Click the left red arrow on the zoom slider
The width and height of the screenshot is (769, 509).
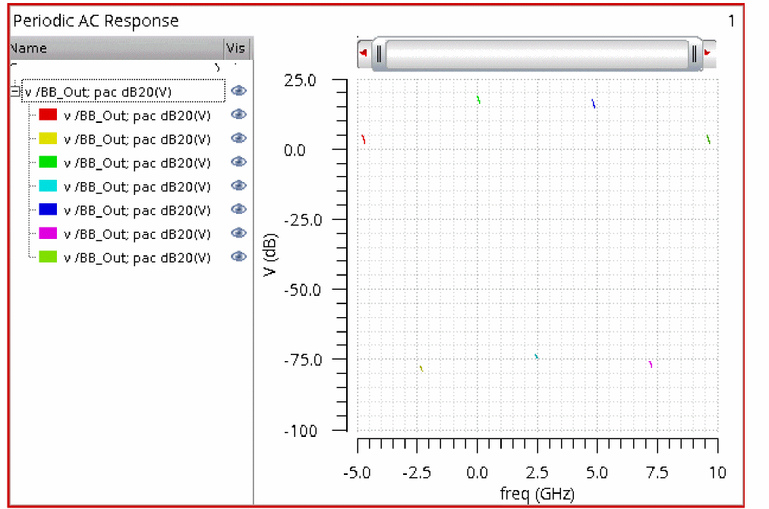[364, 53]
